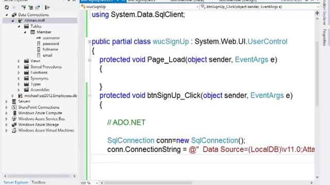The height and width of the screenshot is (185, 330).
Task: Select the Data Connections node icon
Action: (x=14, y=15)
